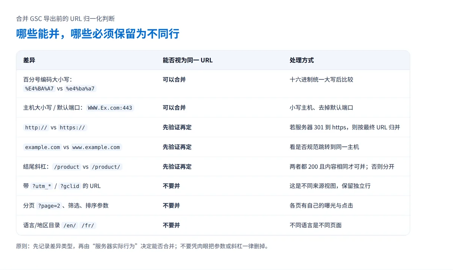Click the text 两者都 200 且内容相同才可并；否则分开

tap(342, 167)
